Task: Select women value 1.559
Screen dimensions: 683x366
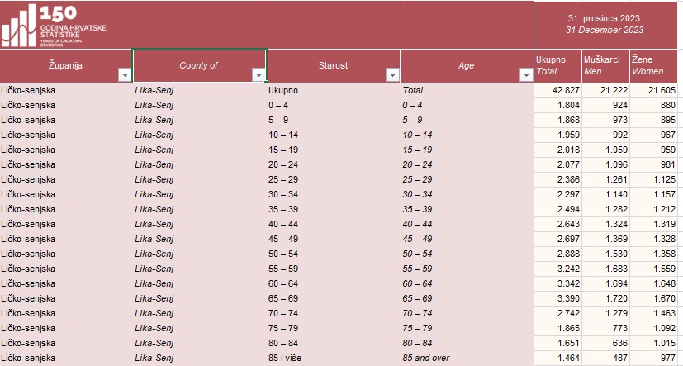Action: click(653, 269)
